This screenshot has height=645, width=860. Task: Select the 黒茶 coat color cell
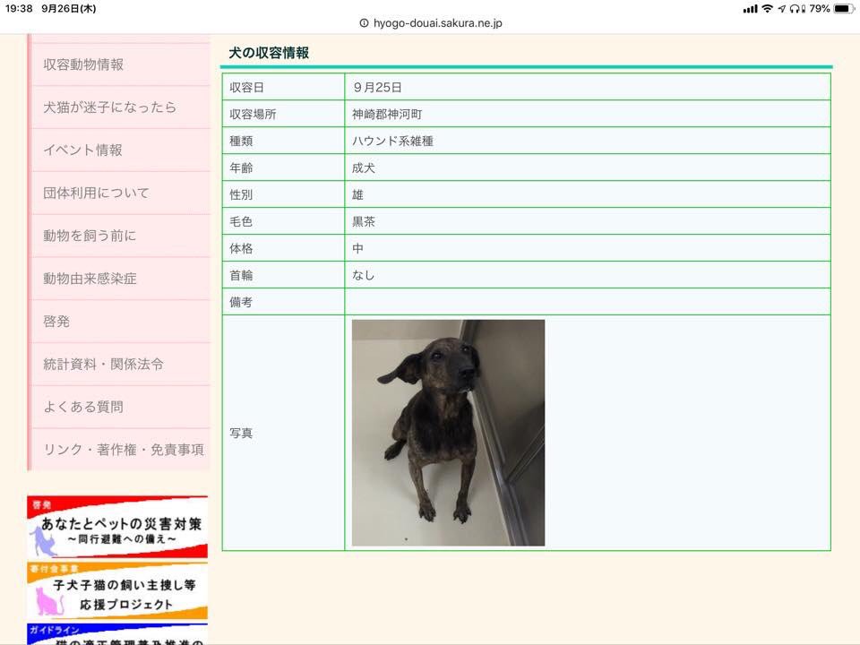588,221
